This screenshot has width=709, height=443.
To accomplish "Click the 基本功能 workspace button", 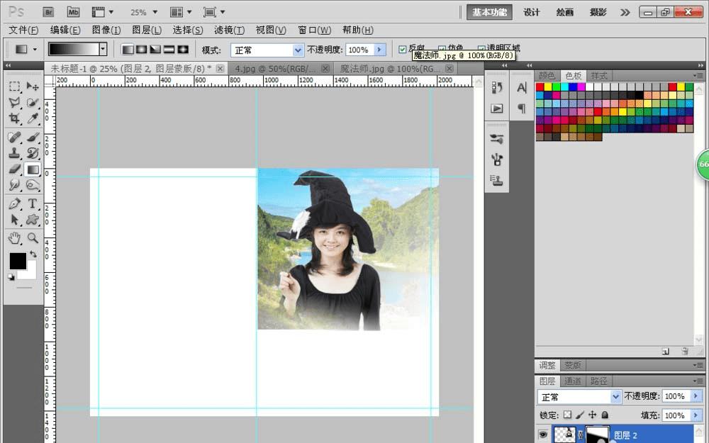I will click(490, 12).
